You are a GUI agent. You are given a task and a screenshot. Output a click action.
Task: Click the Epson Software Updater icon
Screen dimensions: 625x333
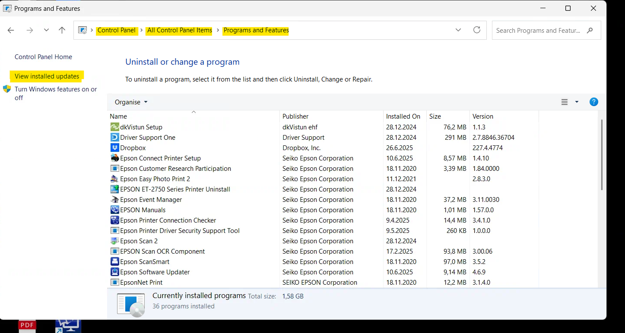114,272
